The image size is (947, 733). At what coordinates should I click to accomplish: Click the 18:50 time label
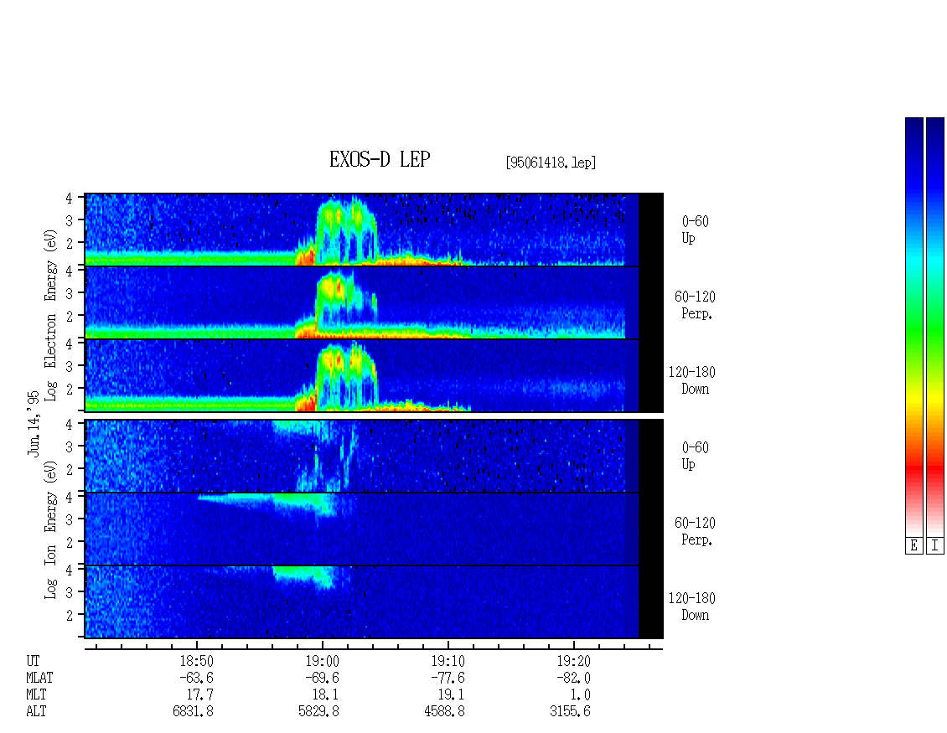(196, 661)
